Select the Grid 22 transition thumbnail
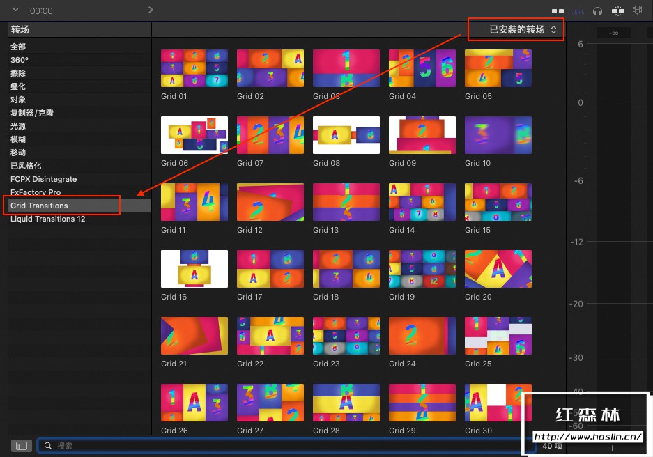 (x=270, y=336)
